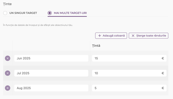The image size is (173, 99).
Task: Click the Șterge toate rândurile button
Action: click(149, 36)
